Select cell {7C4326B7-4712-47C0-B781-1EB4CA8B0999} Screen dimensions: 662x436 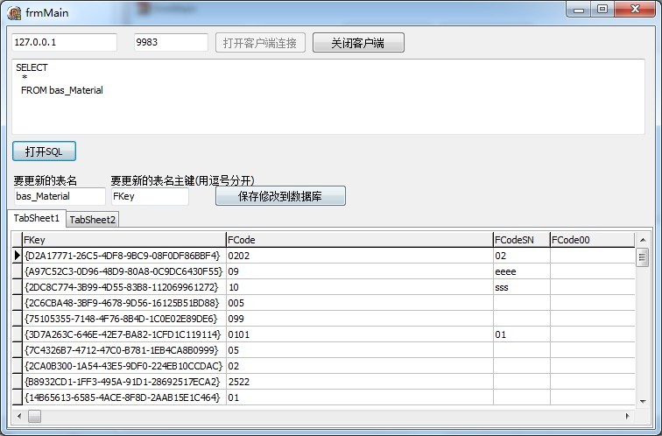(124, 350)
